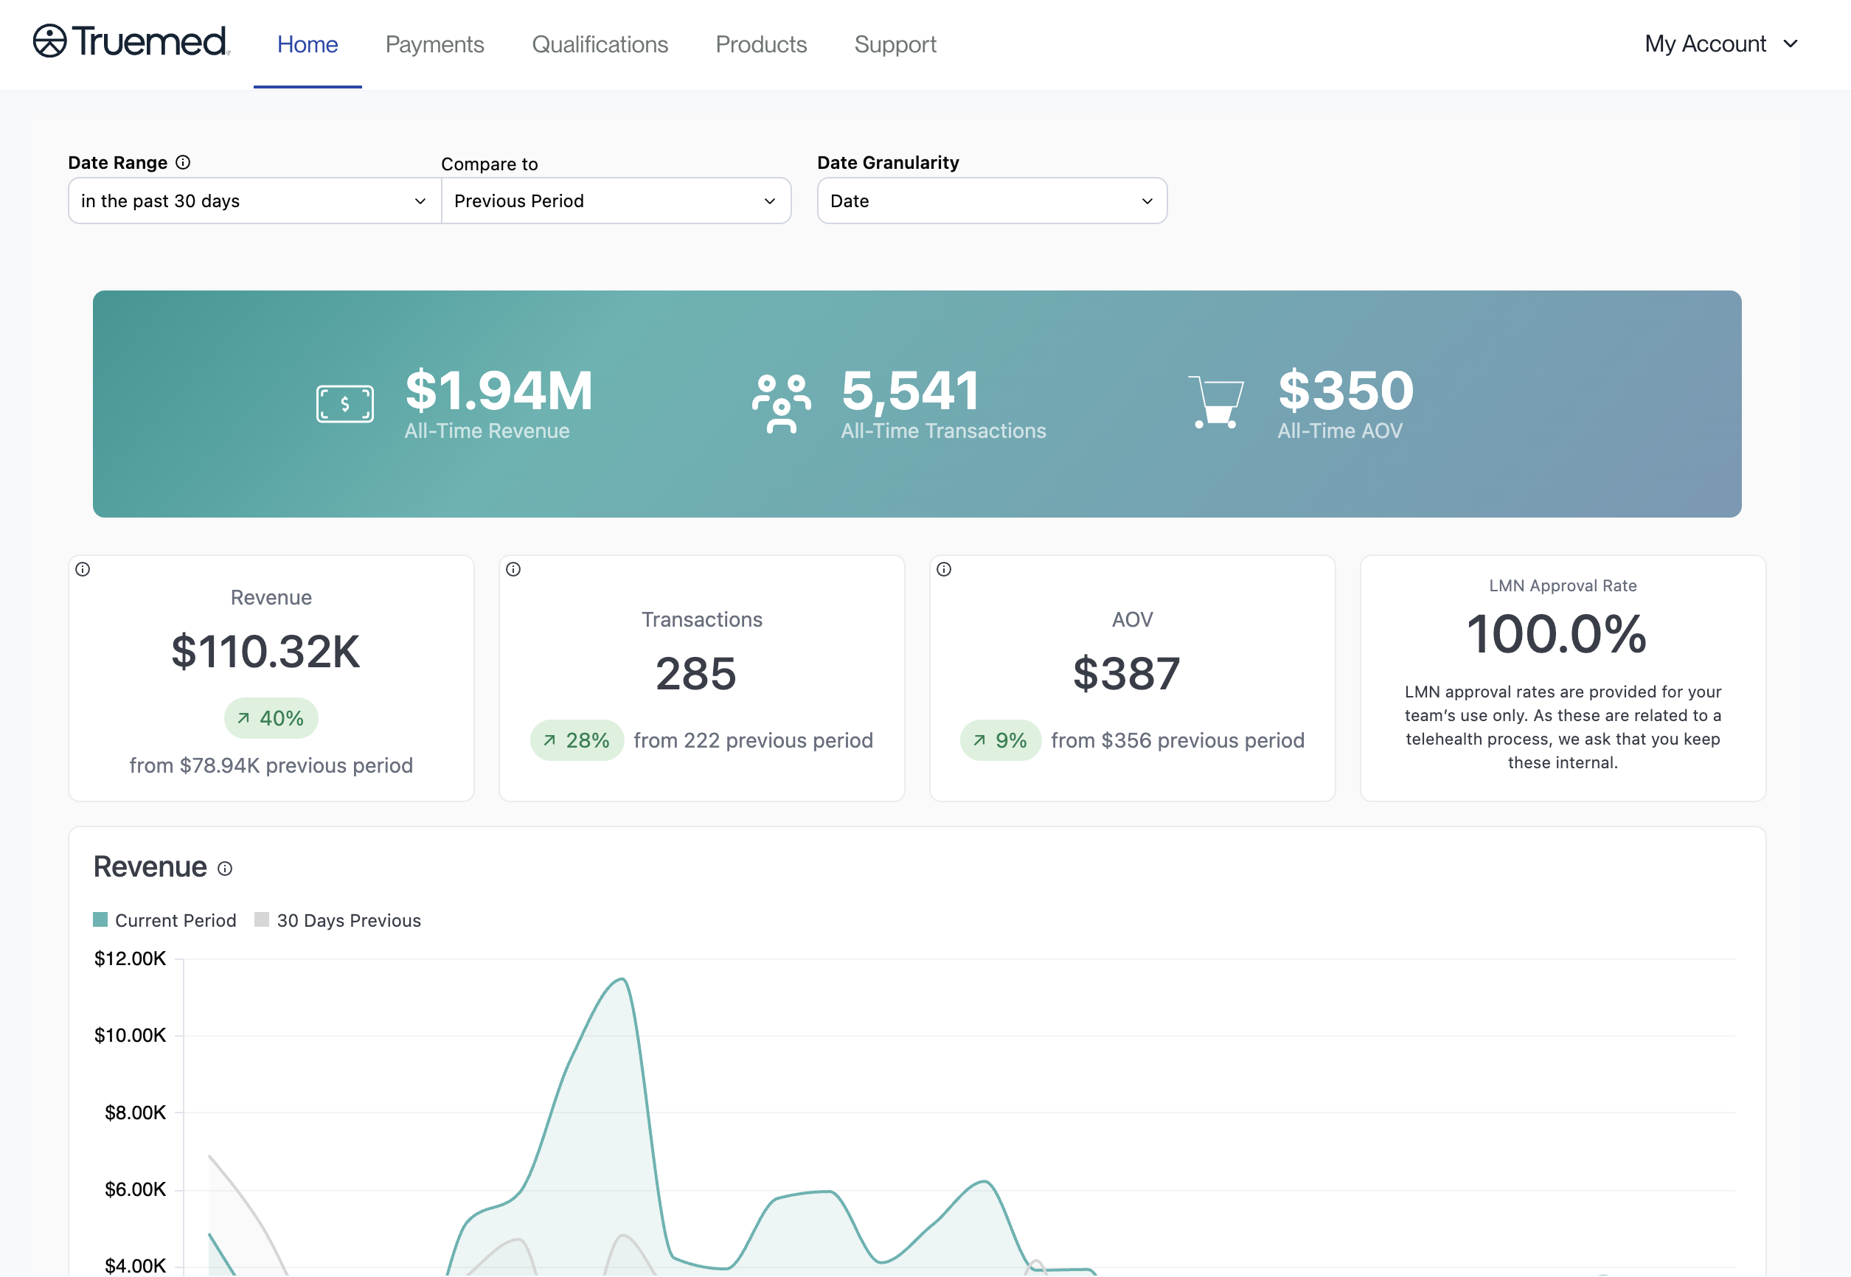Click the All-Time Revenue cash icon
The width and height of the screenshot is (1851, 1277).
click(x=345, y=404)
